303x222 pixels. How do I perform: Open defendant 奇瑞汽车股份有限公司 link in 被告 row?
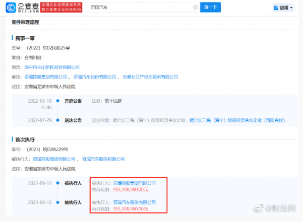(x=95, y=77)
